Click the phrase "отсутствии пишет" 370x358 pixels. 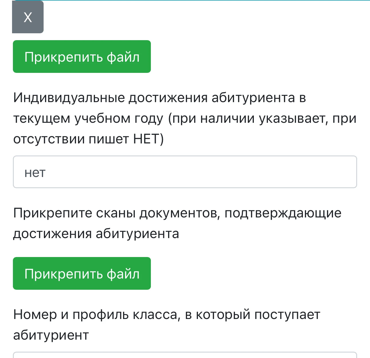pos(71,139)
